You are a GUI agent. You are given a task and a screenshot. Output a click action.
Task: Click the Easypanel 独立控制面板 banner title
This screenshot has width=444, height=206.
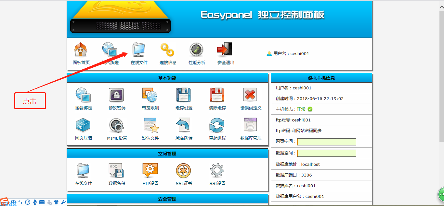pyautogui.click(x=262, y=15)
